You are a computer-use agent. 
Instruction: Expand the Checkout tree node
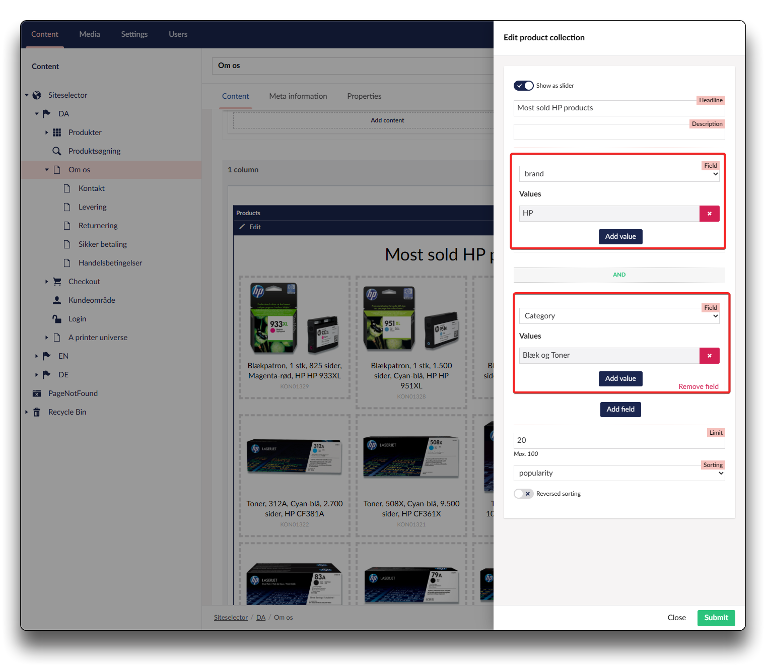pos(46,282)
